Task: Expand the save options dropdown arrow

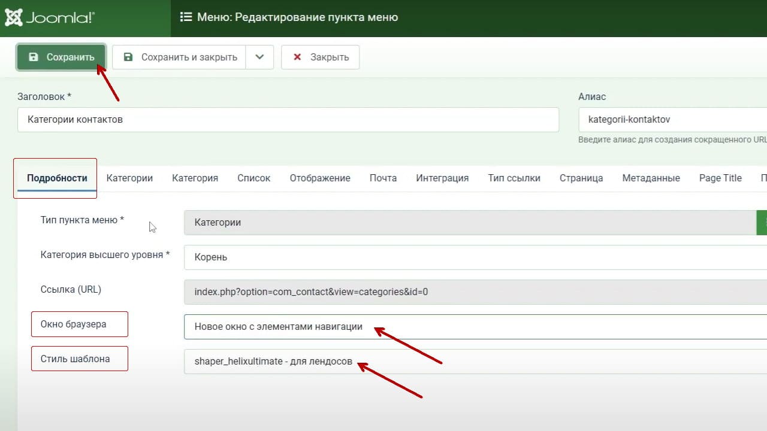Action: (x=259, y=57)
